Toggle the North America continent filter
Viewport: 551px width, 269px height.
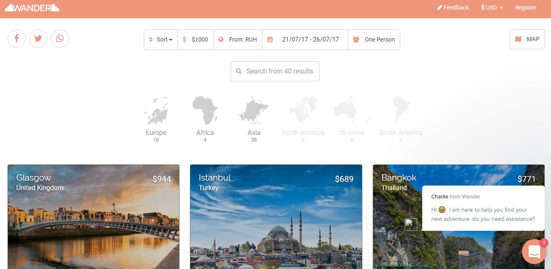[x=303, y=111]
